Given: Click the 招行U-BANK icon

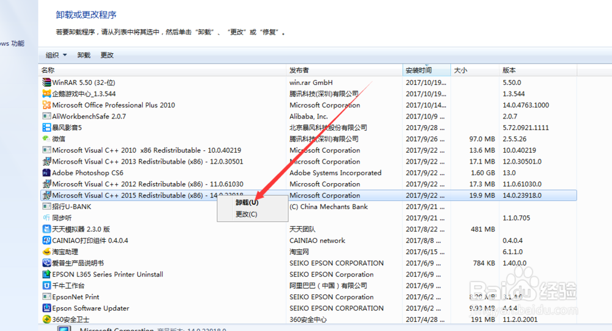Looking at the screenshot, I should [x=47, y=206].
